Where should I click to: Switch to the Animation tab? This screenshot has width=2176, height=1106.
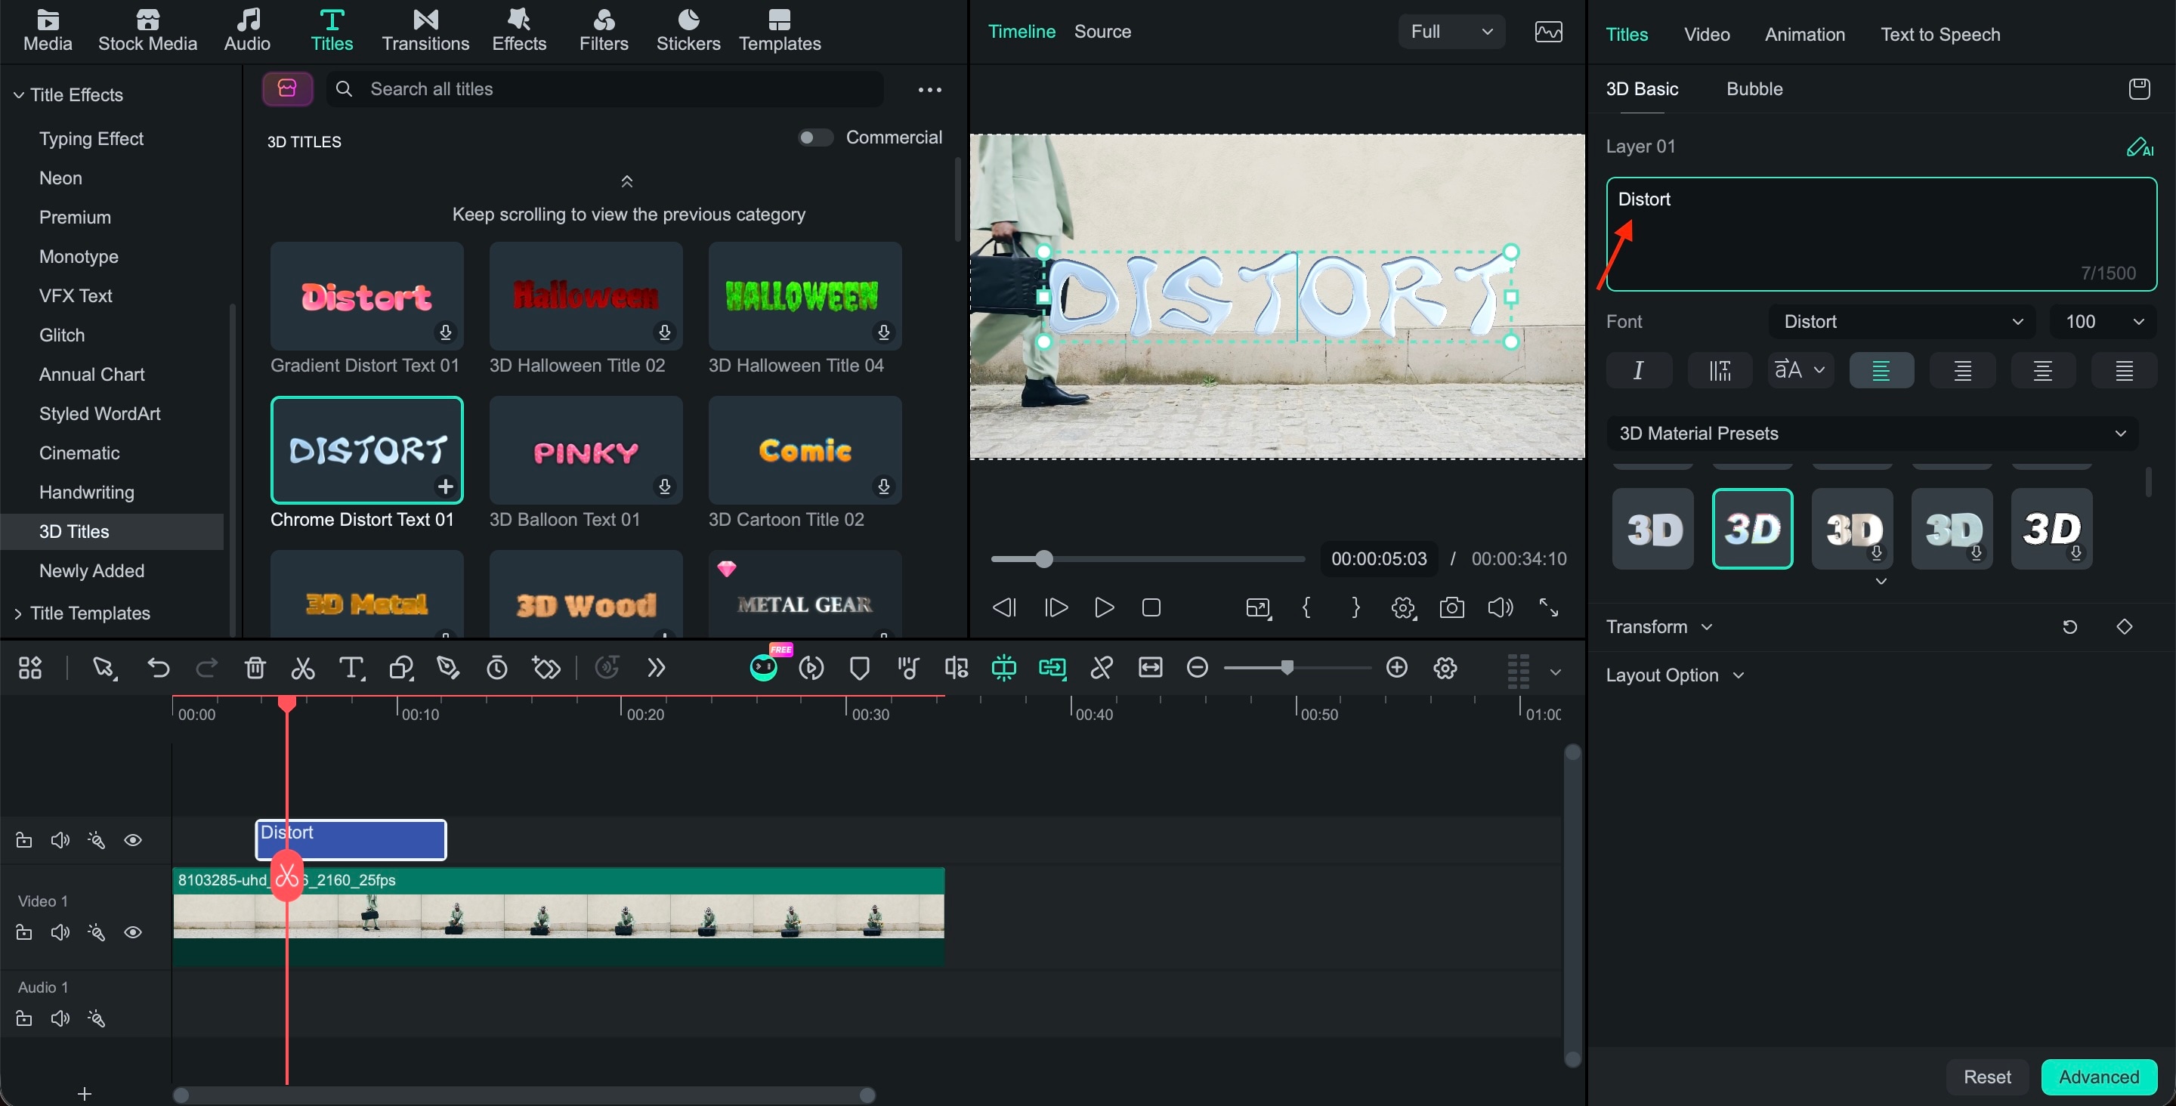(1804, 35)
